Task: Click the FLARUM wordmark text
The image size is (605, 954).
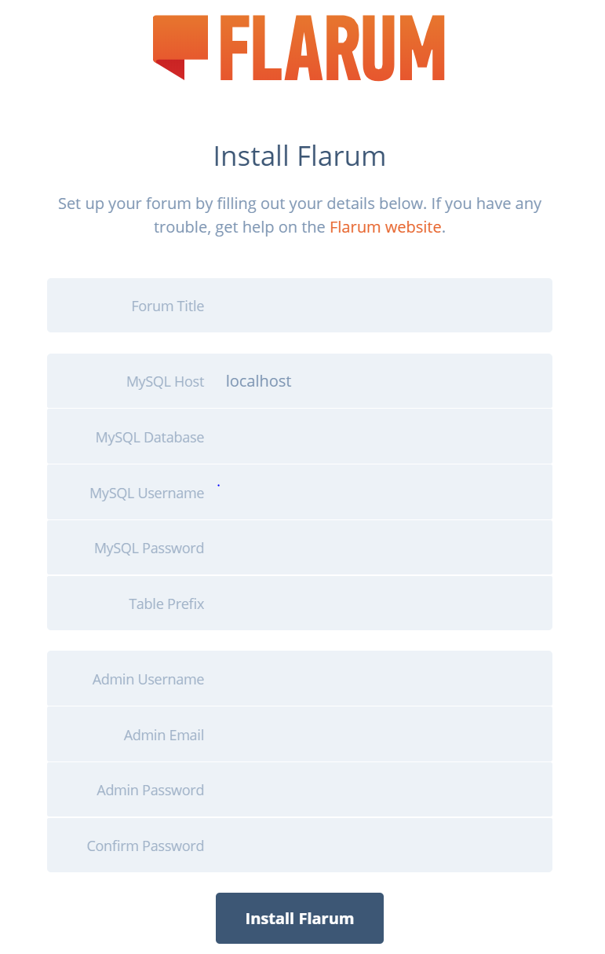Action: click(332, 48)
